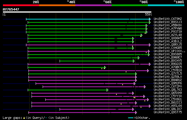Open the UniRef100_B9SXJ3 hit label

[x=168, y=22]
